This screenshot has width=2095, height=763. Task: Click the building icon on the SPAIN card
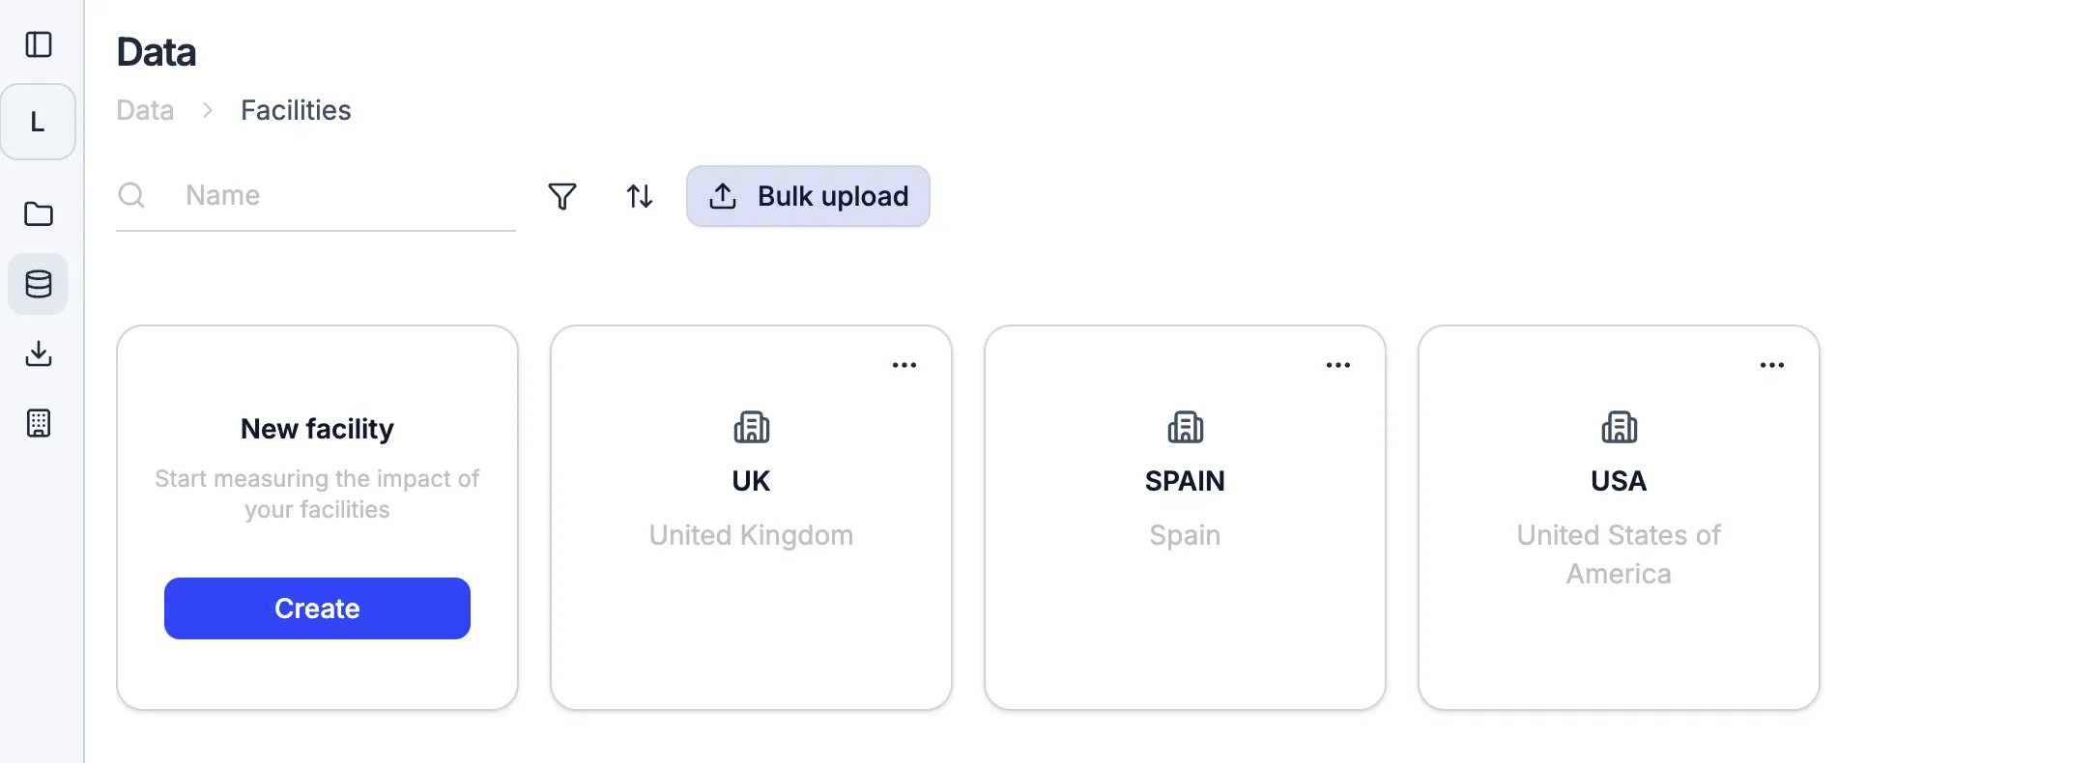point(1185,426)
